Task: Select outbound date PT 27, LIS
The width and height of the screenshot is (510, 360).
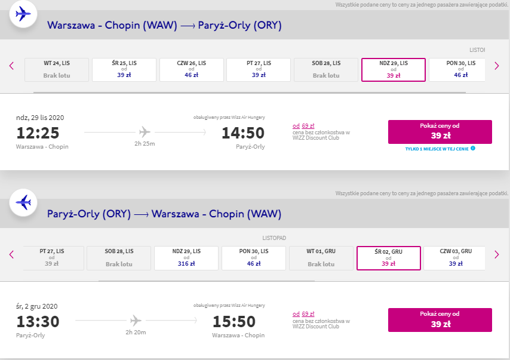Action: point(259,70)
